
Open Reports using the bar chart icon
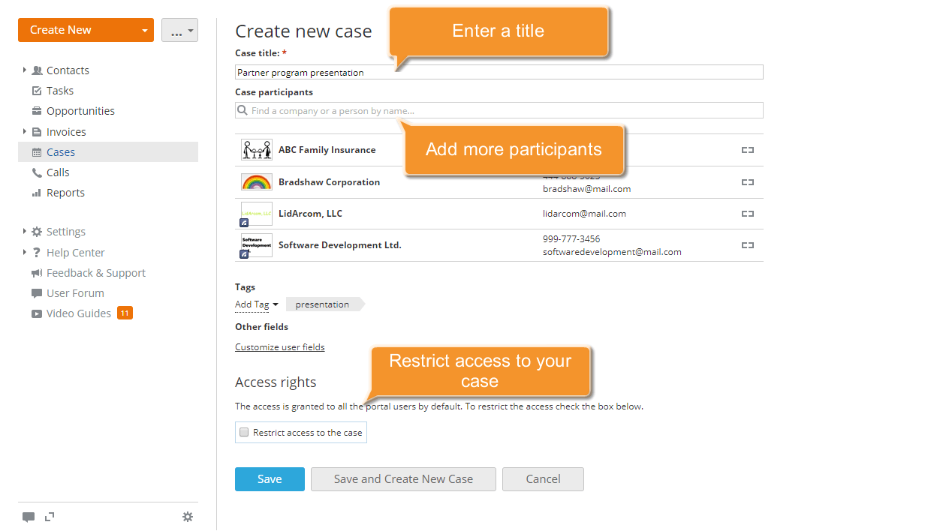(x=35, y=193)
